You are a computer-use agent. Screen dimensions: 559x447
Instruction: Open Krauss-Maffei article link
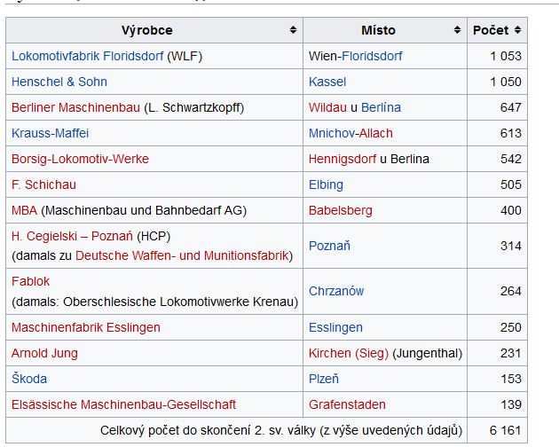coord(50,133)
